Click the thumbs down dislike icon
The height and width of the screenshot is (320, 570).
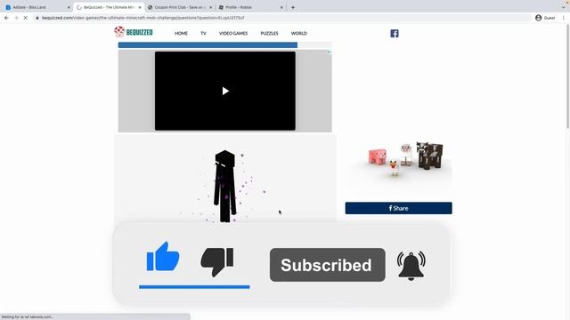217,262
